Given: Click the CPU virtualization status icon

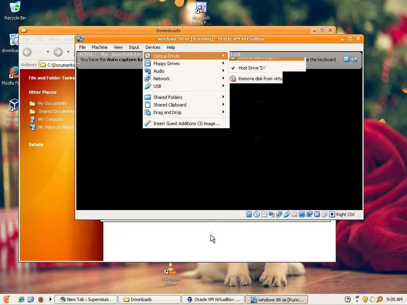Looking at the screenshot, I should pos(317,214).
